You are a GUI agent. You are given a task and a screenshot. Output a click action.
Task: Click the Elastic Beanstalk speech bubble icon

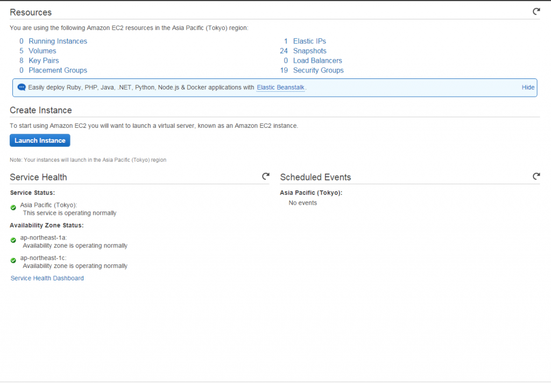coord(22,88)
